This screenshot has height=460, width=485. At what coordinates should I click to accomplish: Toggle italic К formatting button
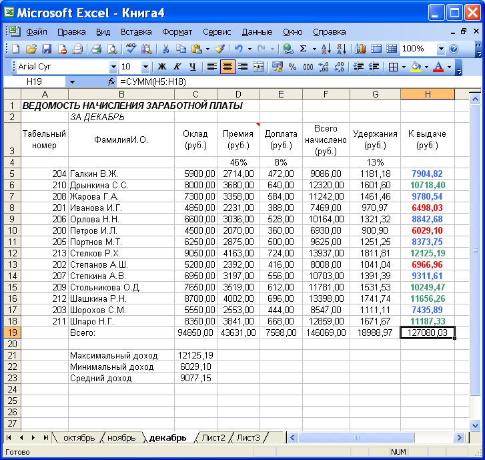[x=177, y=67]
